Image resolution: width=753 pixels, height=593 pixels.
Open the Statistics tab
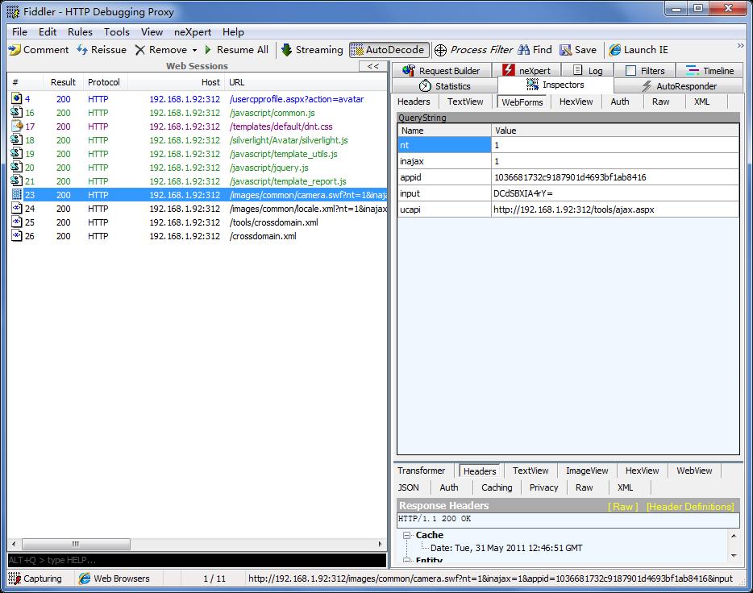click(445, 86)
